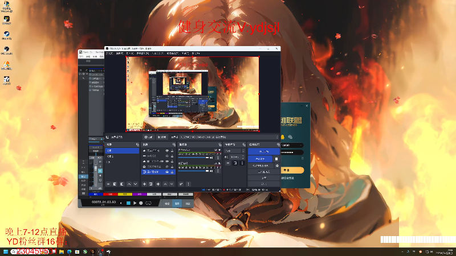
Task: Open advanced audio properties in the Audio Mixer footer
Action: pyautogui.click(x=181, y=184)
